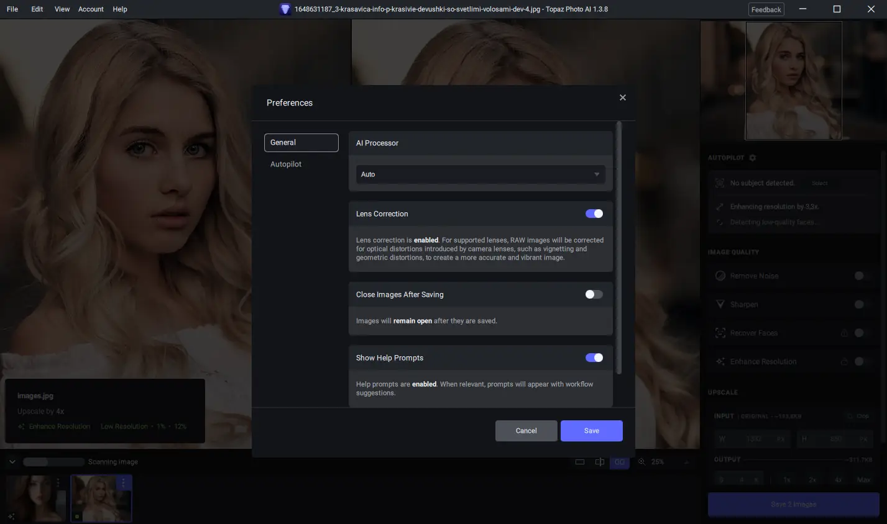Choose the 4x upscale option

pos(838,480)
